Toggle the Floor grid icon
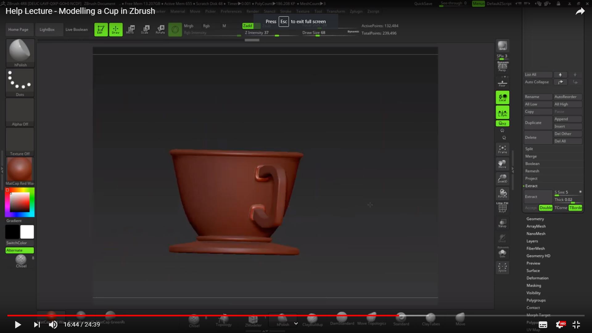The height and width of the screenshot is (333, 592). [502, 83]
